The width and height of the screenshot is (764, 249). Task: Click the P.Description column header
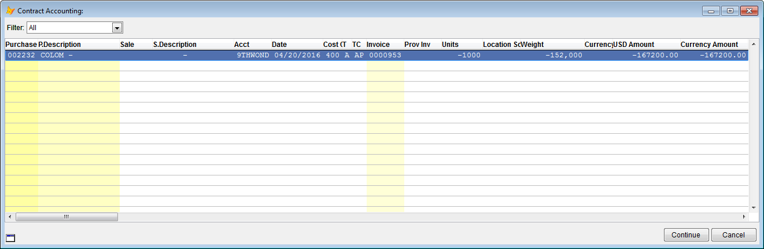[78, 45]
